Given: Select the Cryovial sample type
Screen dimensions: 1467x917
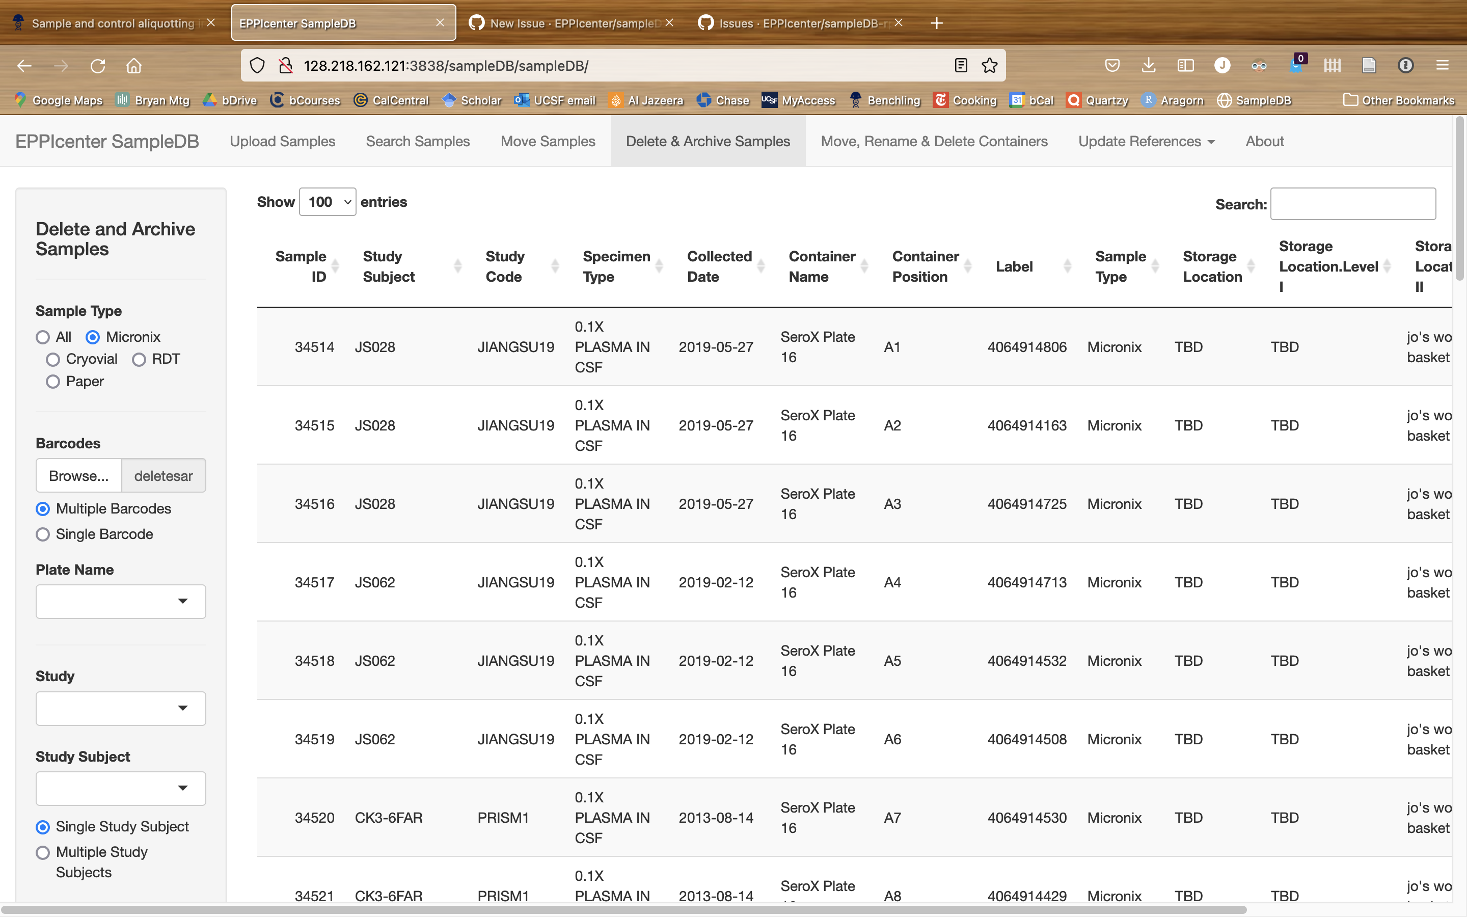Looking at the screenshot, I should click(53, 359).
